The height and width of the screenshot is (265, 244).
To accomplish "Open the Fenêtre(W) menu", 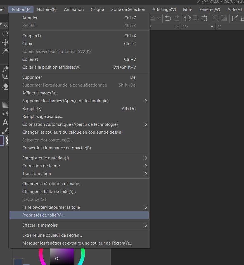I will point(210,10).
